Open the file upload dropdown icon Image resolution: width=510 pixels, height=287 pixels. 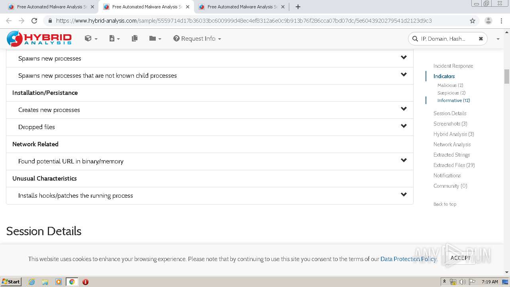pyautogui.click(x=114, y=39)
